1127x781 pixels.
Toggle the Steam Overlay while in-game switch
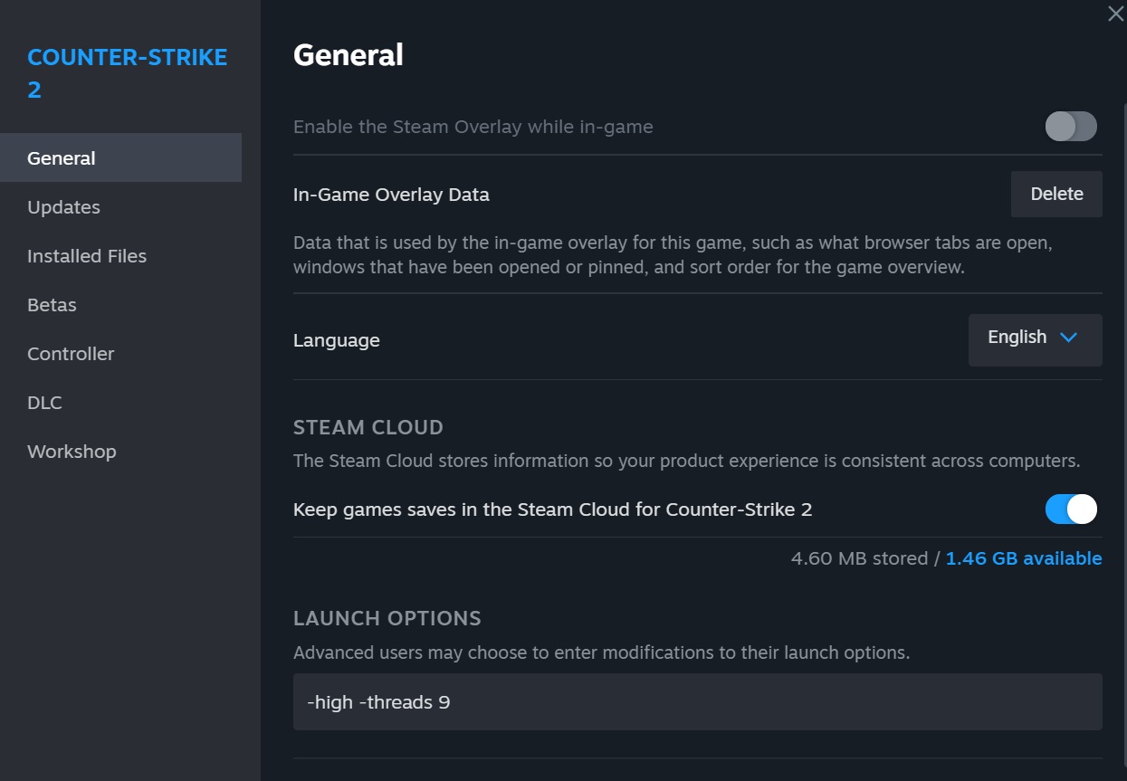[1071, 127]
